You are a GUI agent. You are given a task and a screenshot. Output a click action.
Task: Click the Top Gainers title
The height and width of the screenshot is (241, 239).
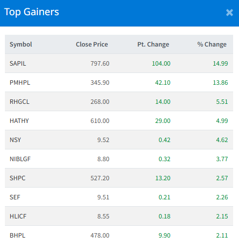31,12
